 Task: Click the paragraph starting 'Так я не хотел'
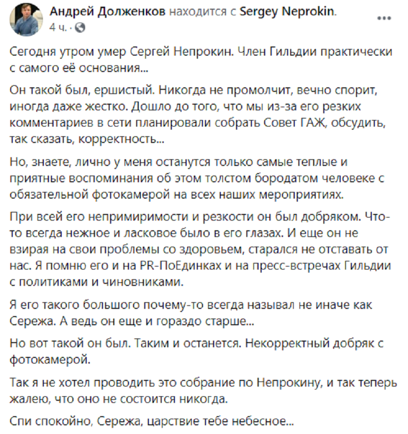pyautogui.click(x=203, y=391)
